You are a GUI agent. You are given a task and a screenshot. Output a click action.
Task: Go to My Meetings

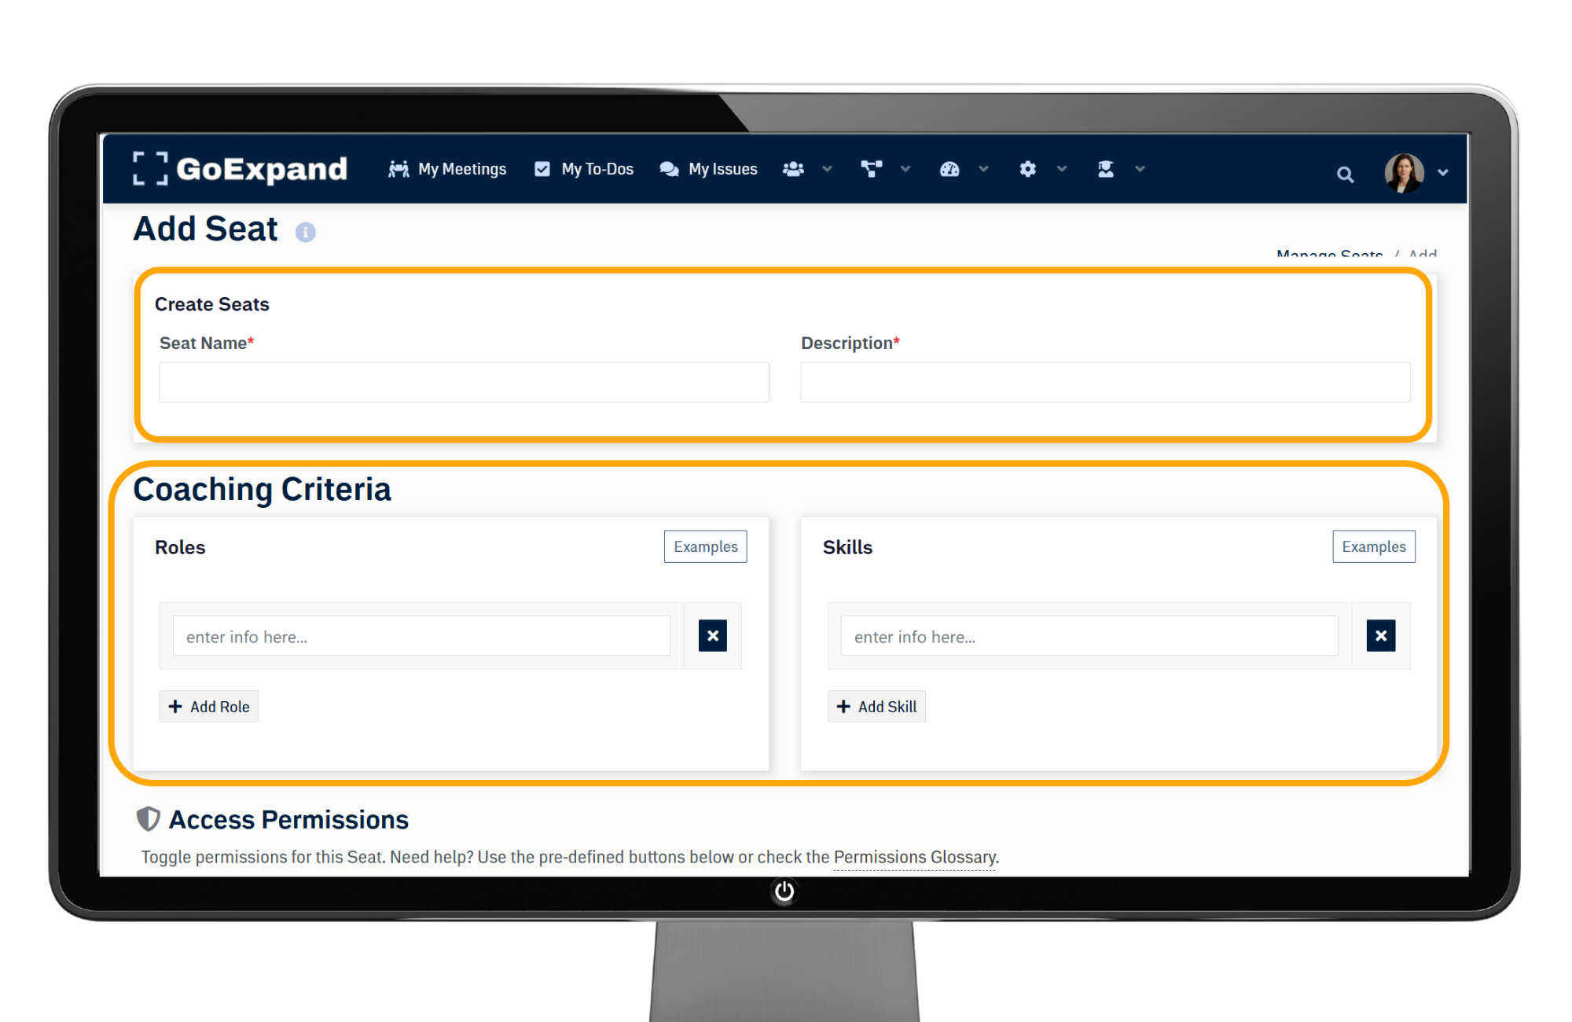(x=448, y=169)
